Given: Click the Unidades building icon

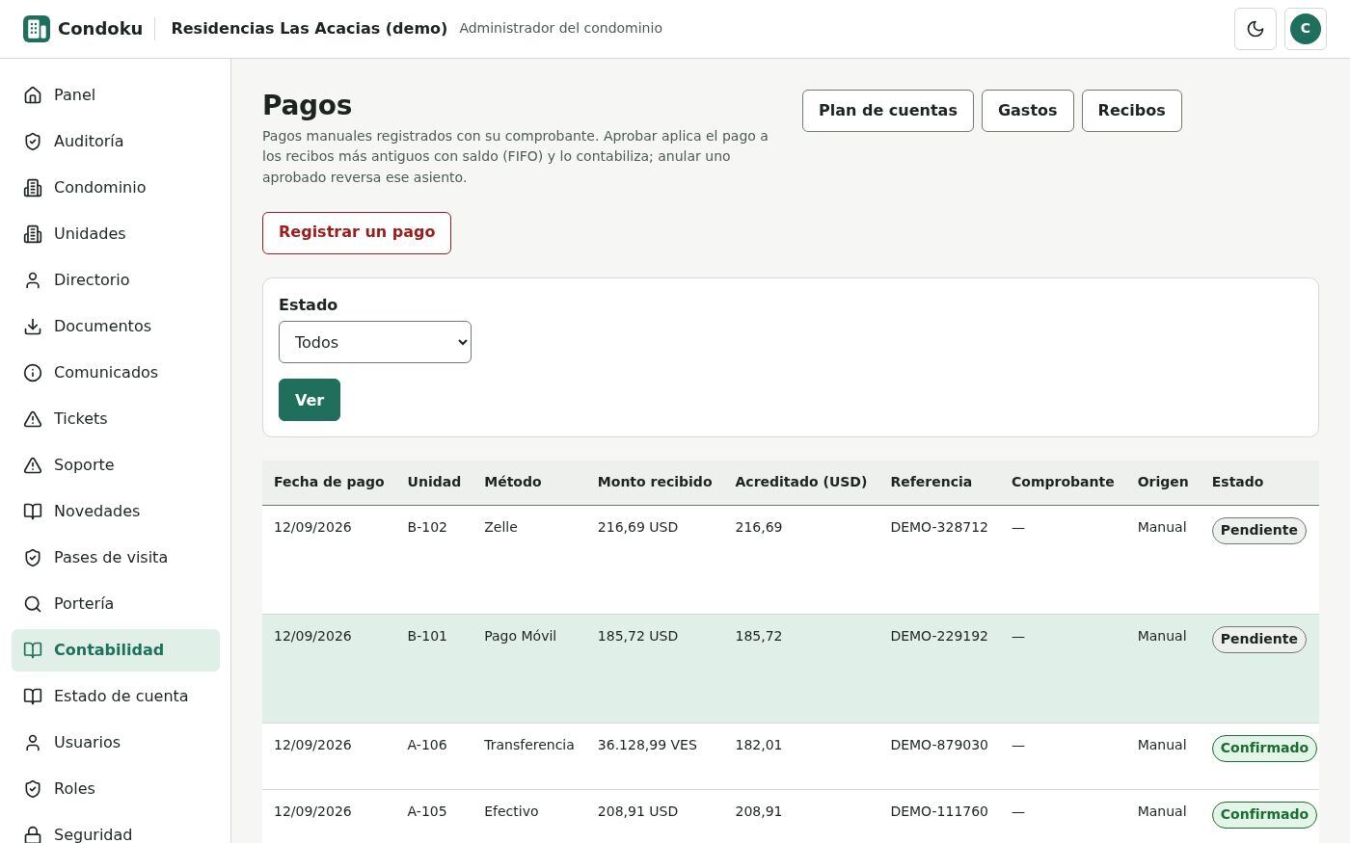Looking at the screenshot, I should [33, 233].
